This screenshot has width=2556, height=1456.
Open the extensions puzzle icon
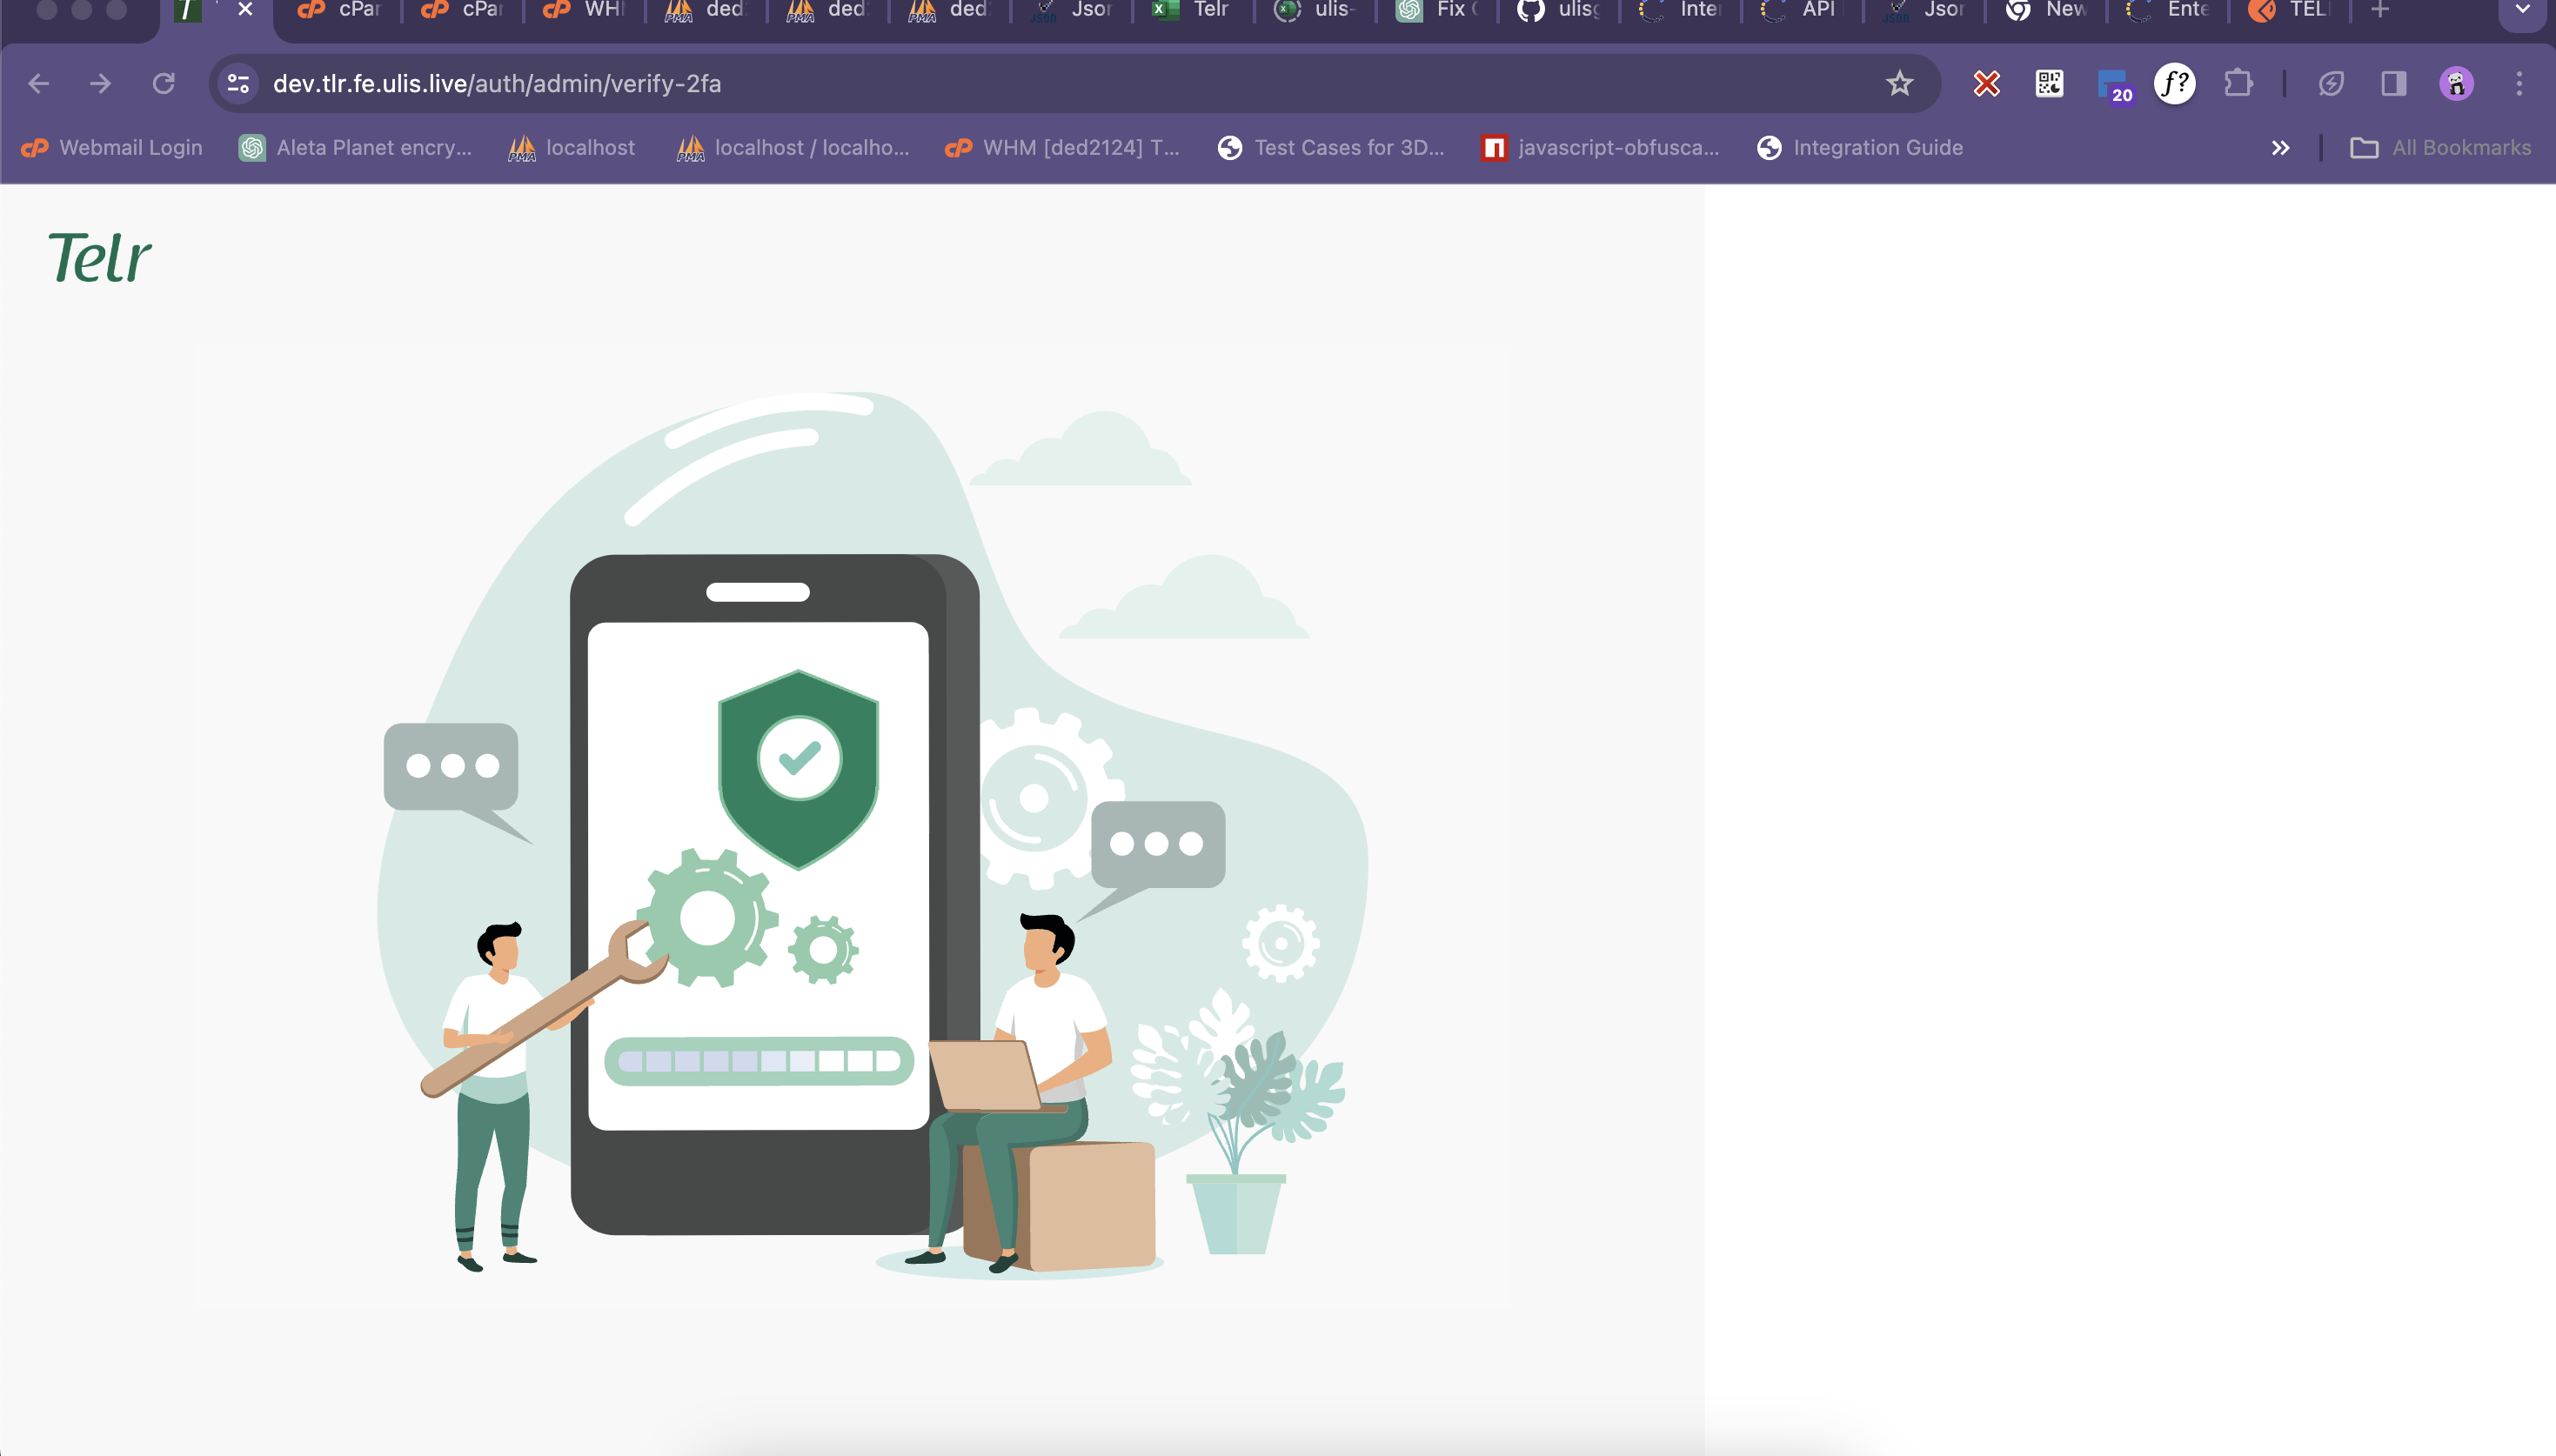[x=2238, y=84]
